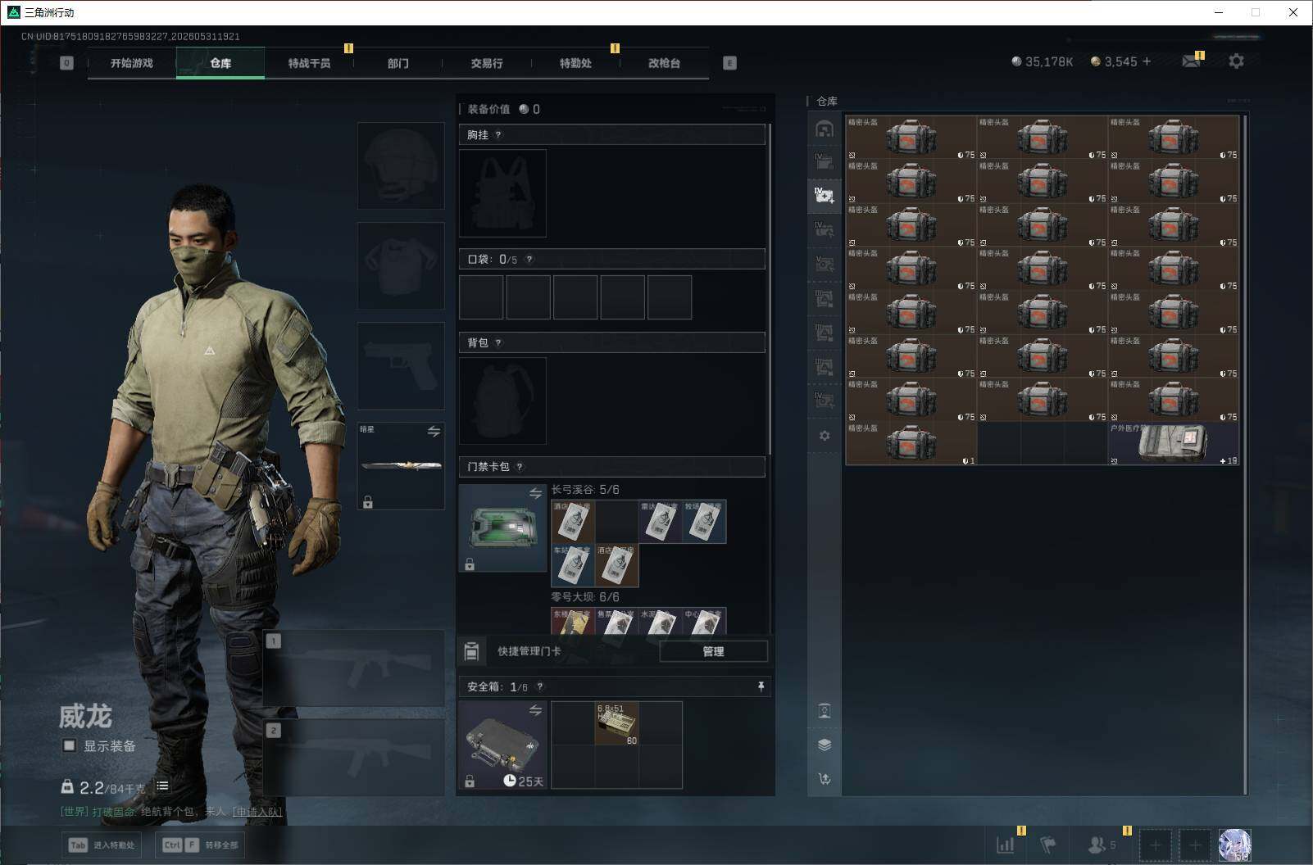Click the weight details list icon
The image size is (1313, 865).
[x=162, y=786]
